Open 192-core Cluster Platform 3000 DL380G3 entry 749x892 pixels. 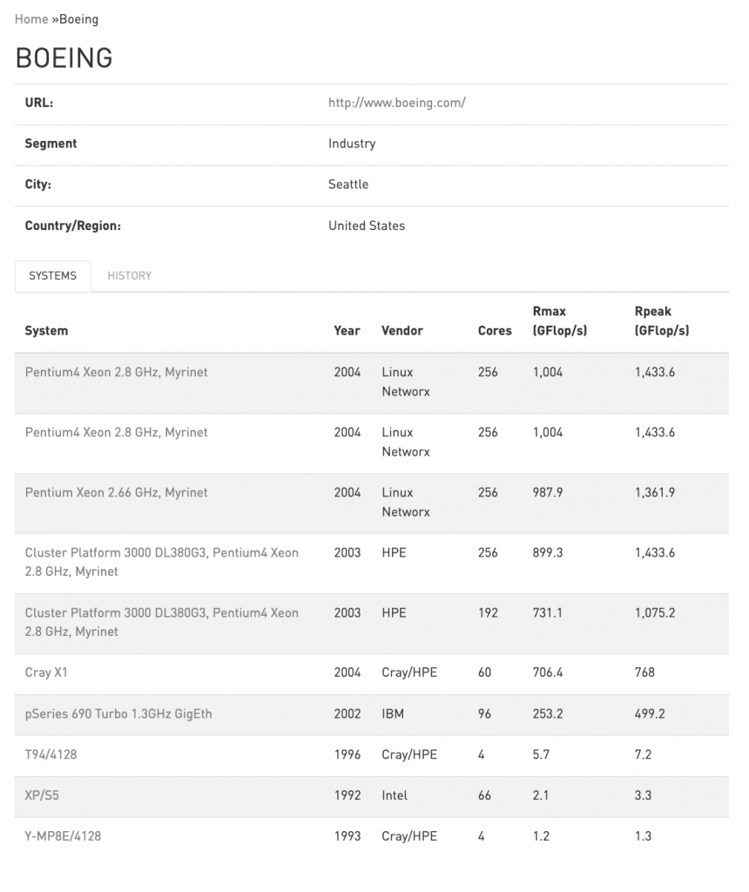tap(161, 622)
